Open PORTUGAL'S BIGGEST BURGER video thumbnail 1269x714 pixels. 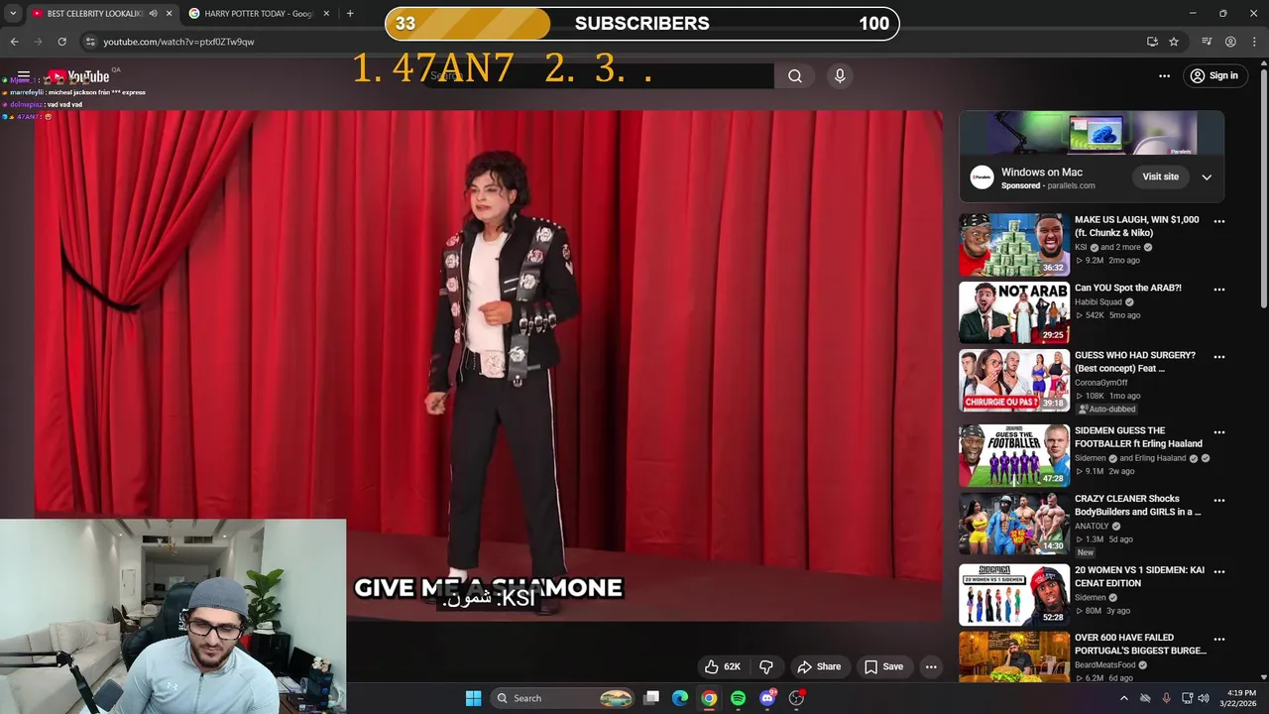[1013, 656]
